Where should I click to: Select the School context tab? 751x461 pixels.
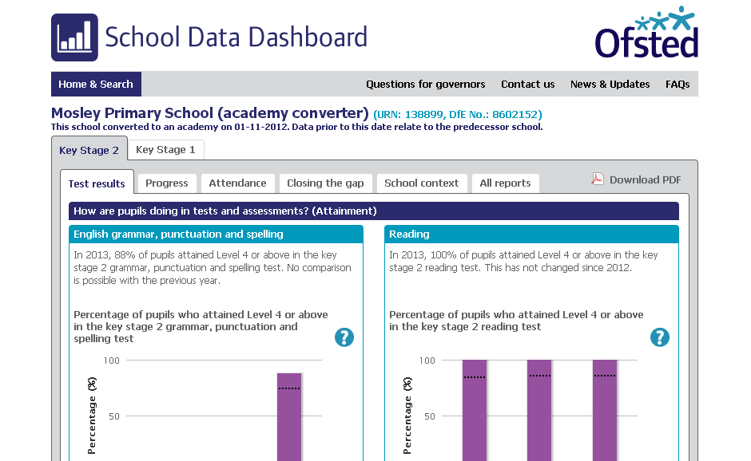point(422,183)
